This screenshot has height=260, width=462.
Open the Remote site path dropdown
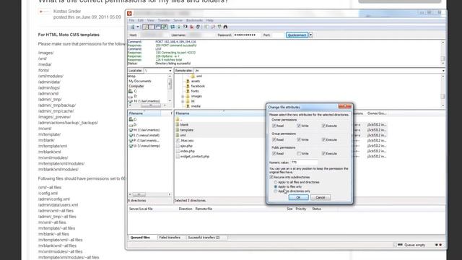click(443, 71)
